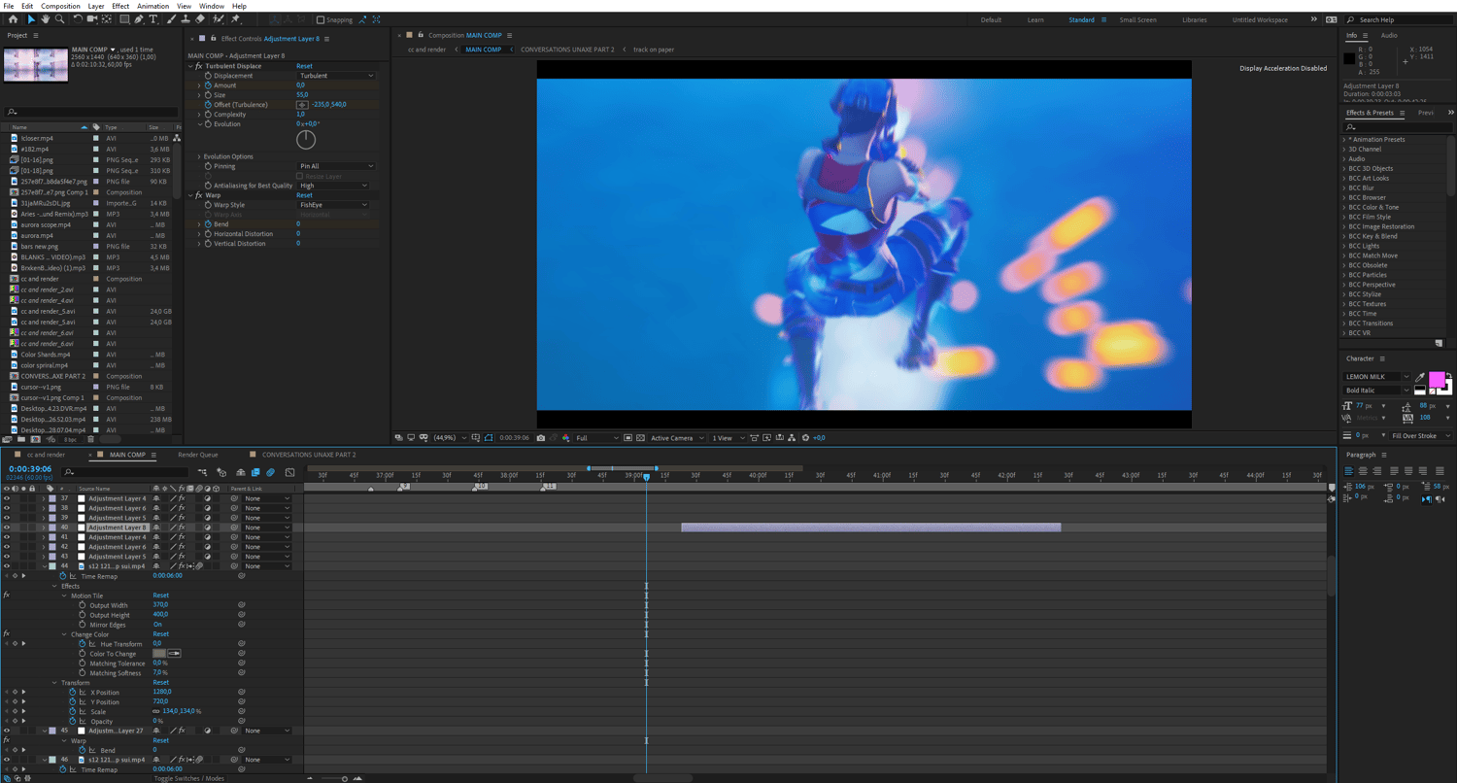Click the Evolution angle dial

[x=306, y=140]
